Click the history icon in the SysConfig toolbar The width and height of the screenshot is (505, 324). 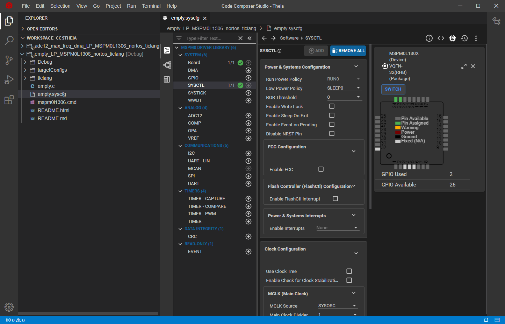coord(464,38)
